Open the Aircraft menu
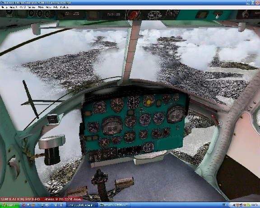The width and height of the screenshot is (260, 208). click(14, 7)
